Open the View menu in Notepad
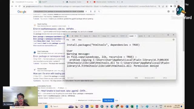Screen dimensions: 194x109 coord(80,40)
